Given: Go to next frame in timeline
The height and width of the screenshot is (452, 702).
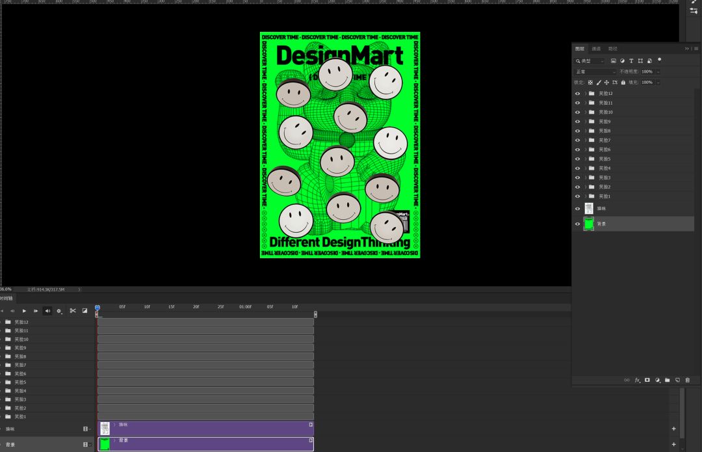Looking at the screenshot, I should pyautogui.click(x=36, y=311).
